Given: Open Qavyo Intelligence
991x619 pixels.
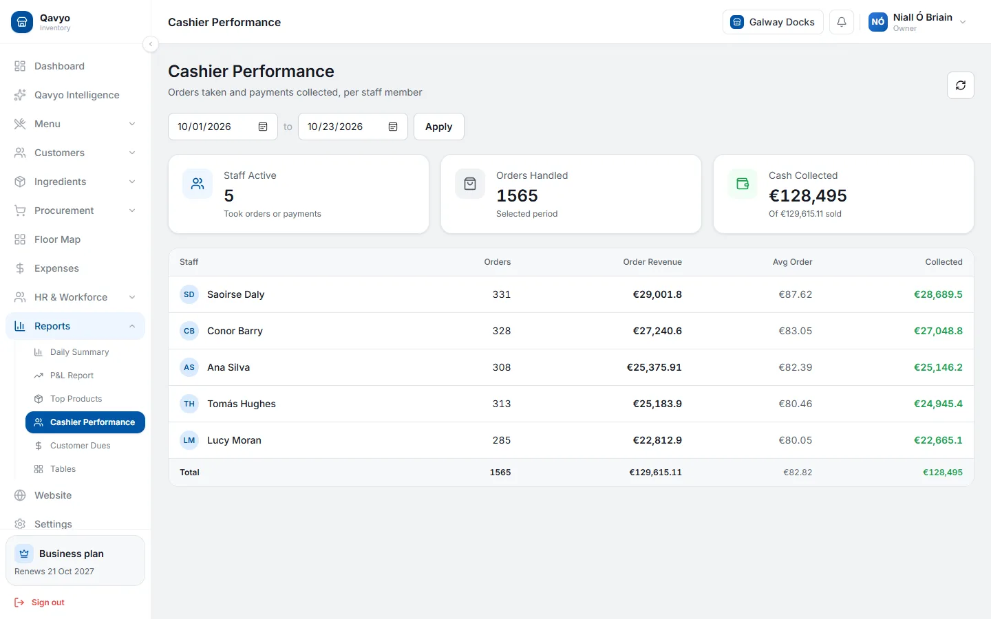Looking at the screenshot, I should coord(76,95).
